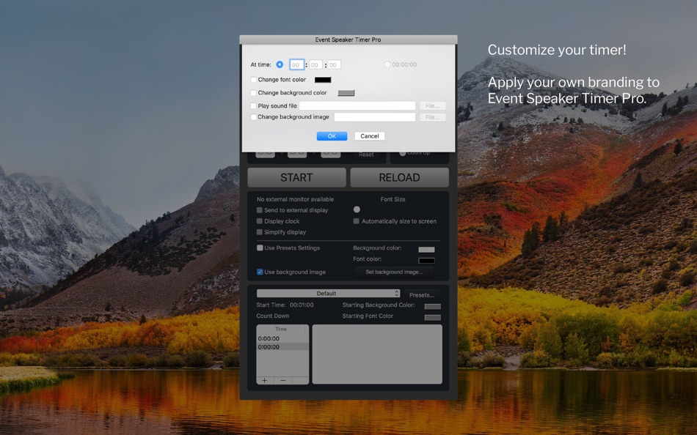Enable the Change font color checkbox
697x435 pixels.
253,80
